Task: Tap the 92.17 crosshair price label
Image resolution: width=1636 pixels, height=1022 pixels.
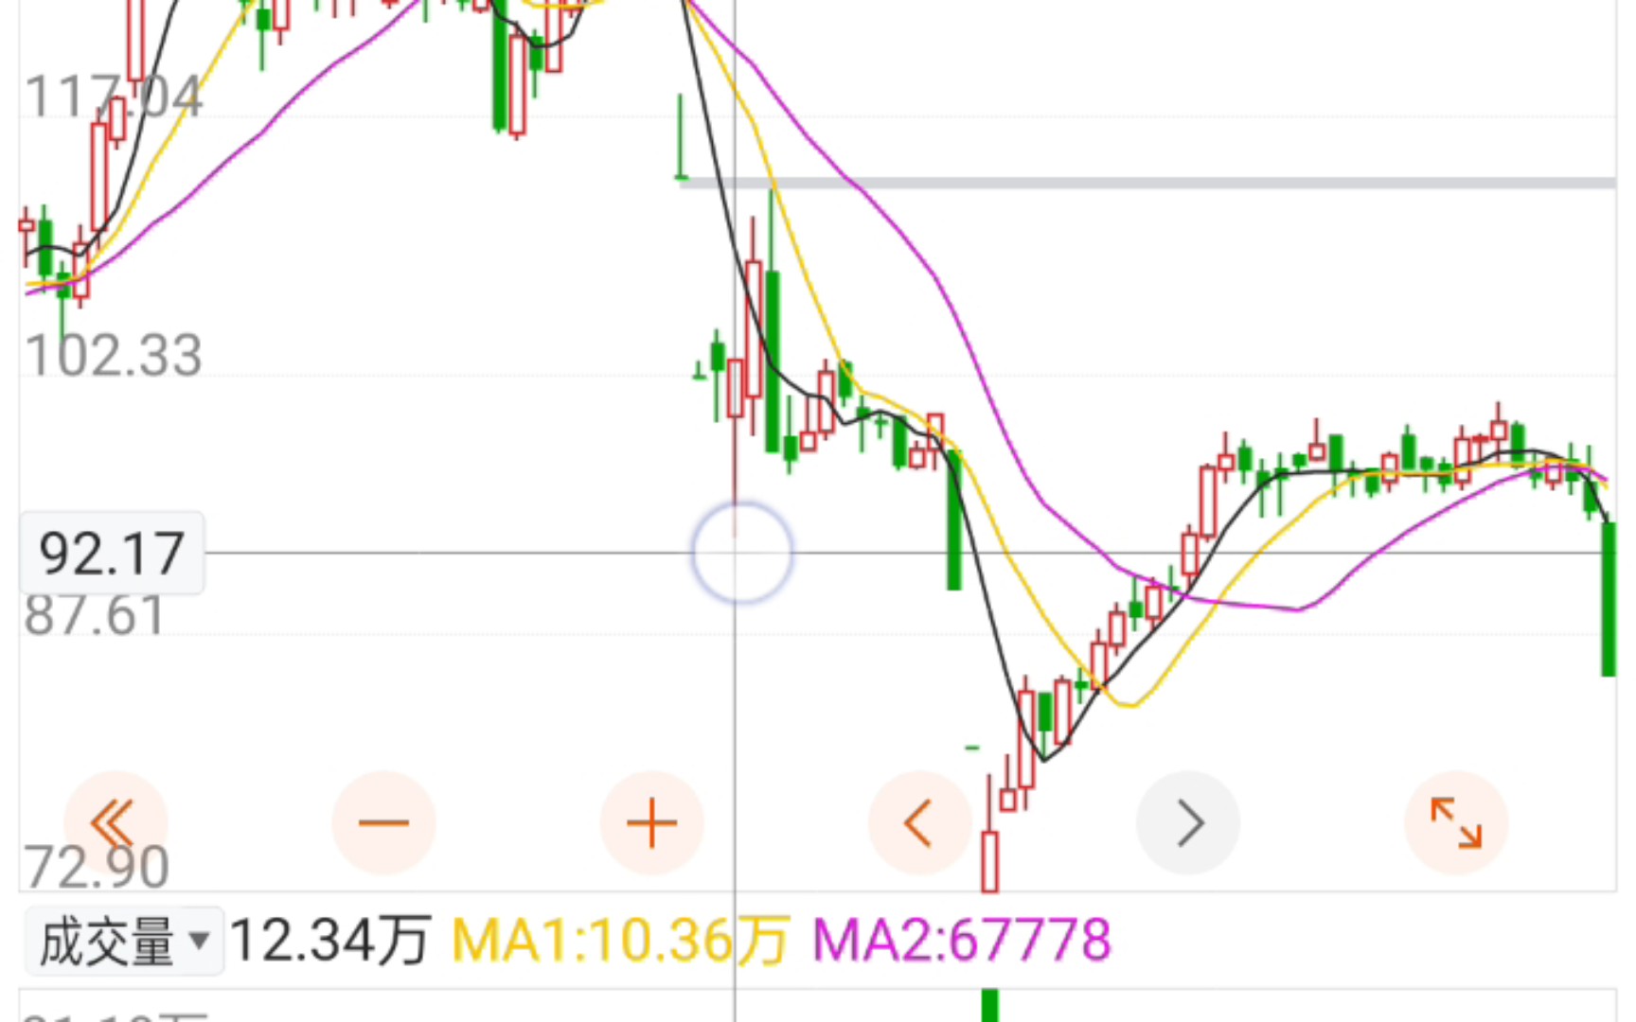Action: point(112,554)
